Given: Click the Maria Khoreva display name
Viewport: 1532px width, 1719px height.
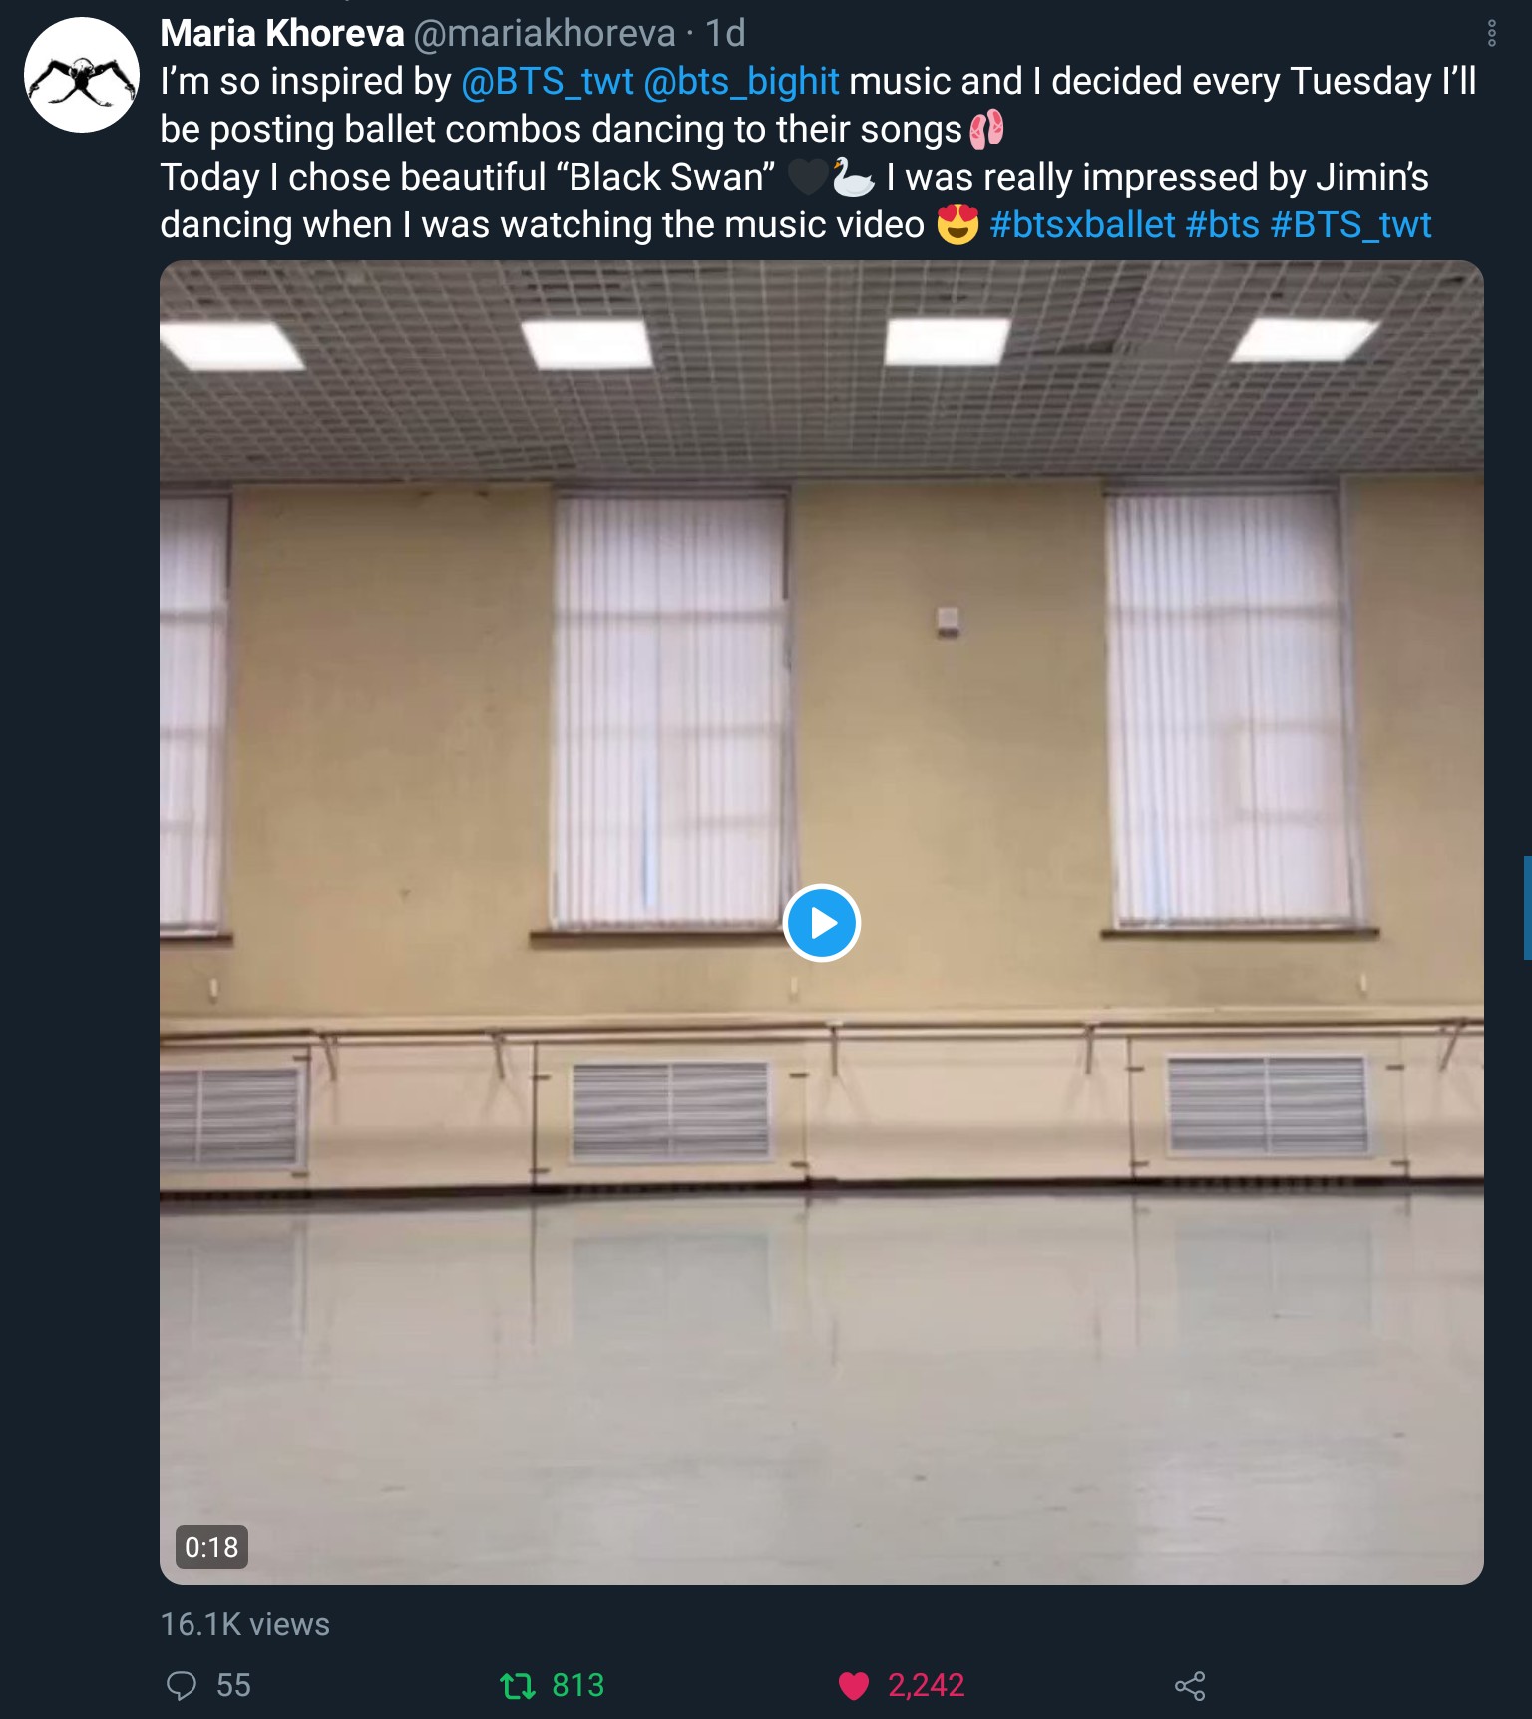Looking at the screenshot, I should (282, 34).
